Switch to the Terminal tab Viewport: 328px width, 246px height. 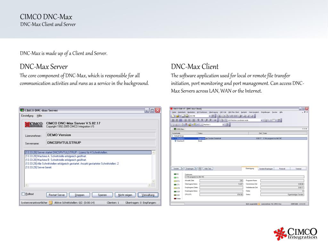(298, 169)
